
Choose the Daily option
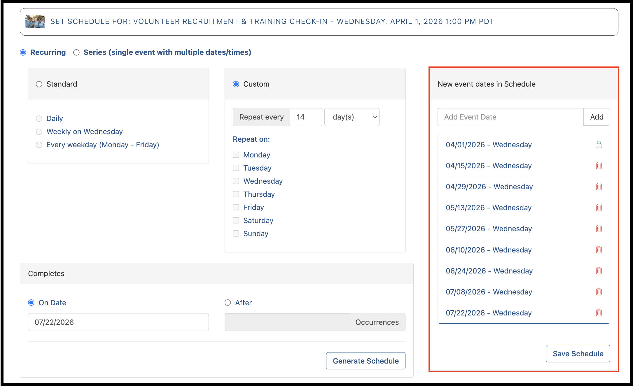pos(39,119)
